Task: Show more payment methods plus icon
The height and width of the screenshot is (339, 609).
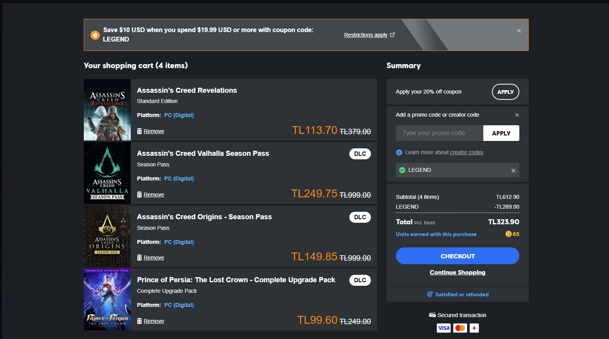Action: click(474, 328)
